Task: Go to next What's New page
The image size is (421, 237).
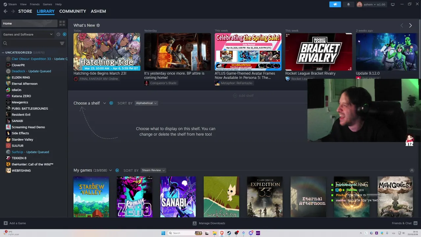Action: pyautogui.click(x=410, y=25)
